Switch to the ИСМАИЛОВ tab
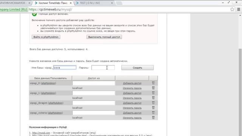The height and width of the screenshot is (136, 242). tap(16, 3)
